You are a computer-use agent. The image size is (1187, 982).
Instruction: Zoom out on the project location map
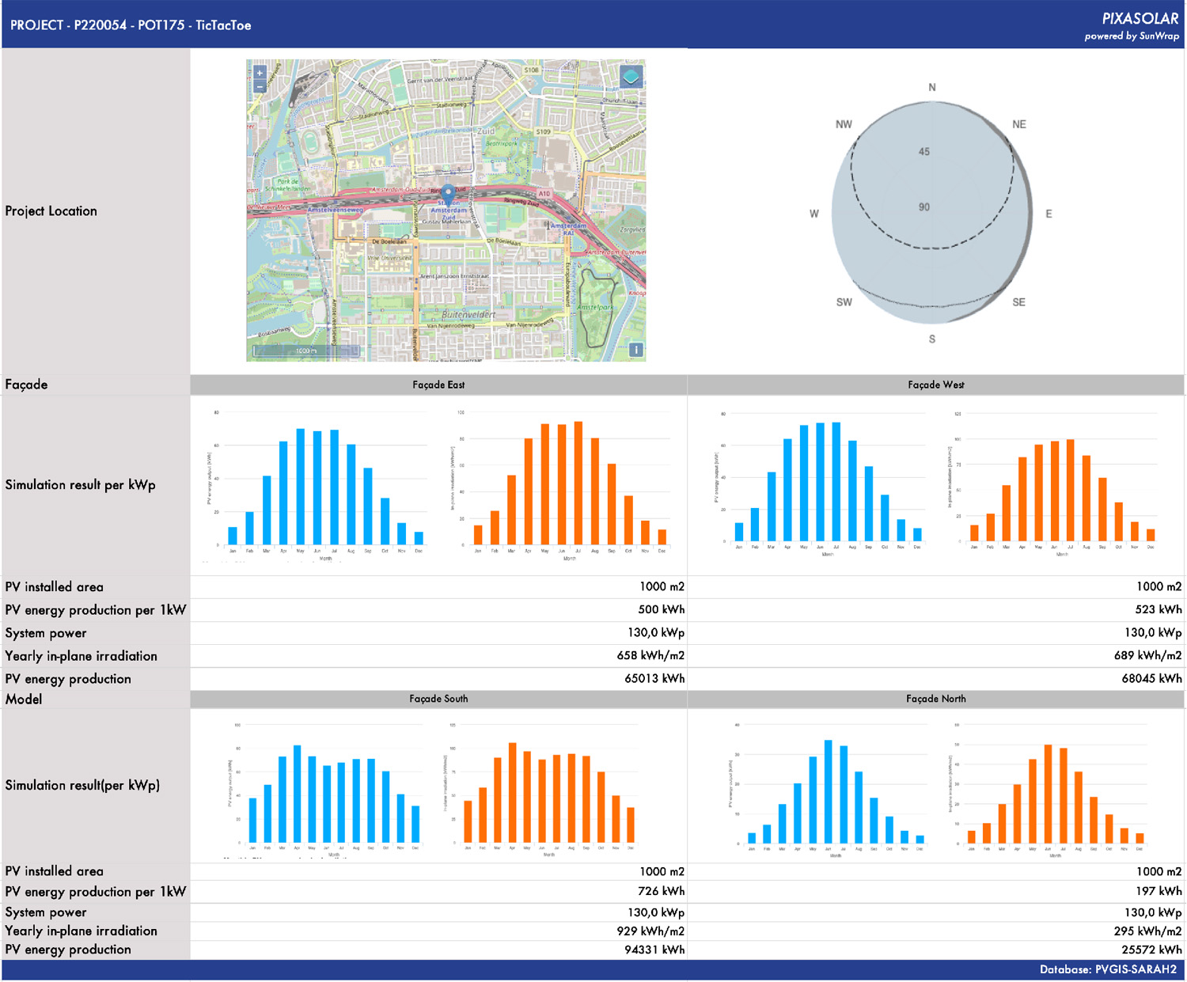pyautogui.click(x=260, y=87)
